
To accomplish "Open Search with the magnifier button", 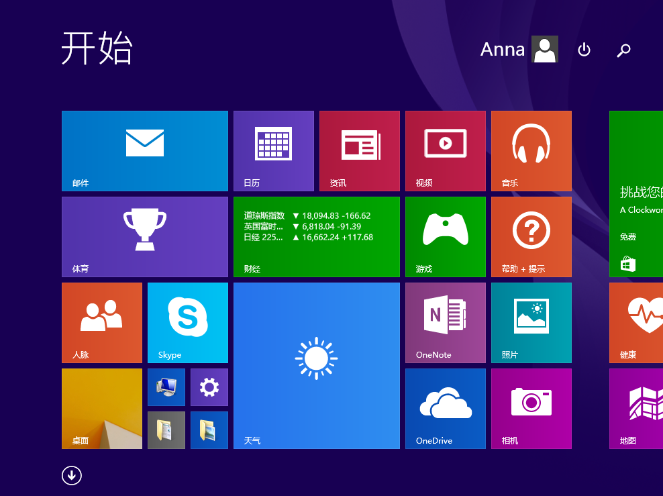I will 623,50.
